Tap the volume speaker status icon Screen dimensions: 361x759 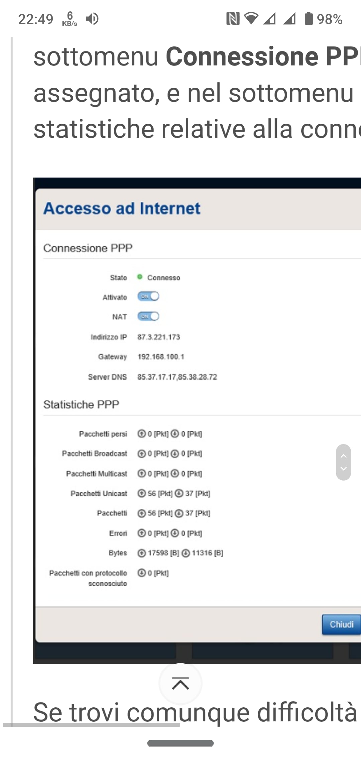click(92, 19)
